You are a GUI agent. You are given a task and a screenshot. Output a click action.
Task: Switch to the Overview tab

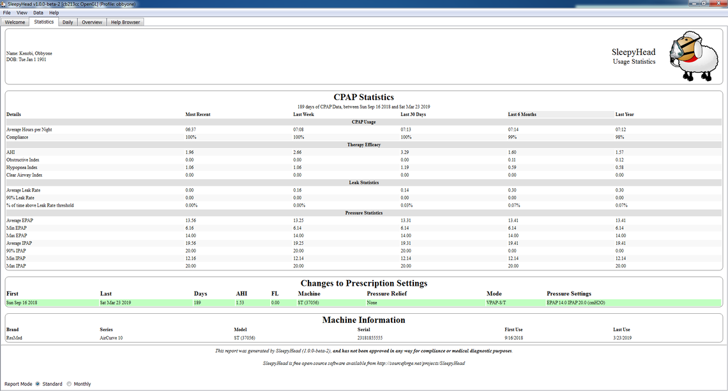[92, 22]
